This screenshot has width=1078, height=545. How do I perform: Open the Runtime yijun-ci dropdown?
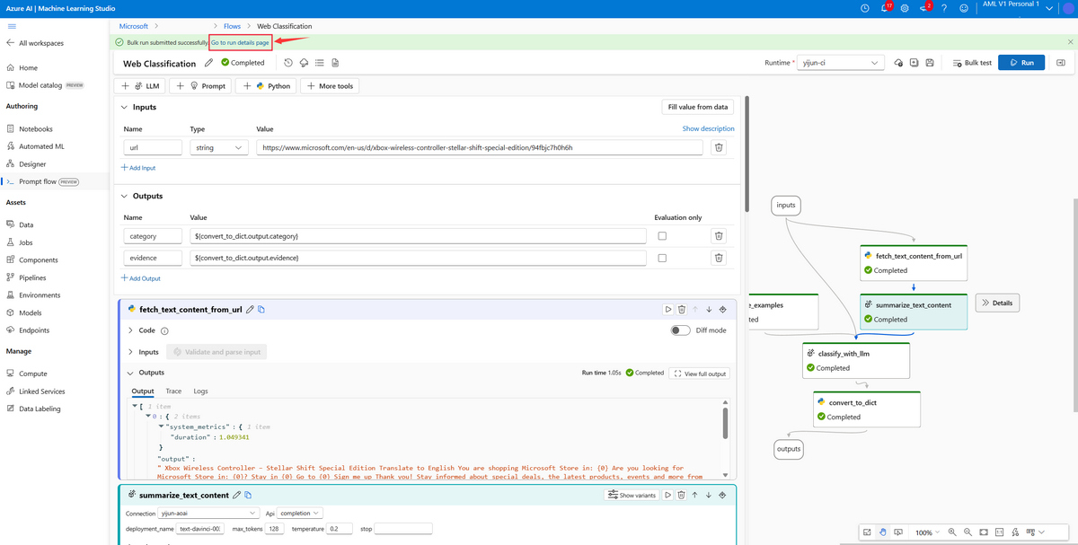coord(842,63)
